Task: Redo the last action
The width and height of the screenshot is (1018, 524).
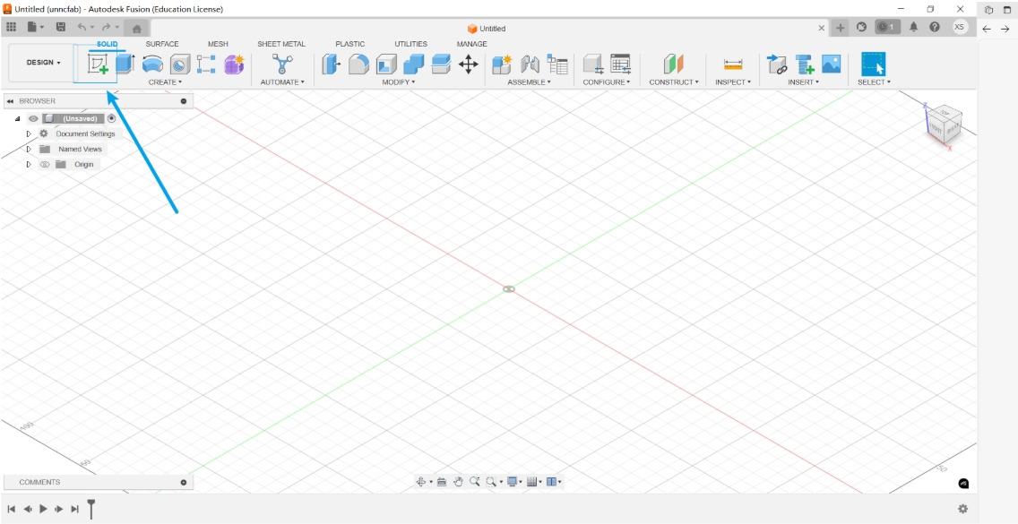Action: click(x=106, y=27)
